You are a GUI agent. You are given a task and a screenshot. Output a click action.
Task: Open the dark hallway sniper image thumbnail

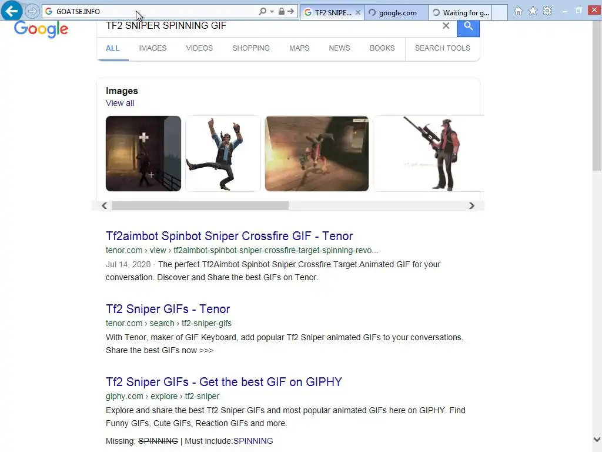pos(143,154)
